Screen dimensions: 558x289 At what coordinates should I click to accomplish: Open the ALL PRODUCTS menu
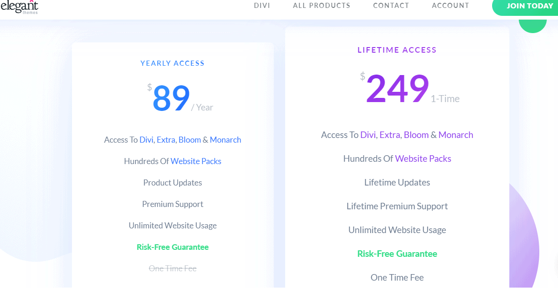321,6
